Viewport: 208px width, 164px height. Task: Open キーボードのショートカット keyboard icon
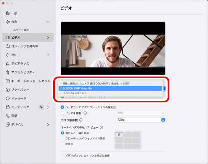[x=7, y=81]
